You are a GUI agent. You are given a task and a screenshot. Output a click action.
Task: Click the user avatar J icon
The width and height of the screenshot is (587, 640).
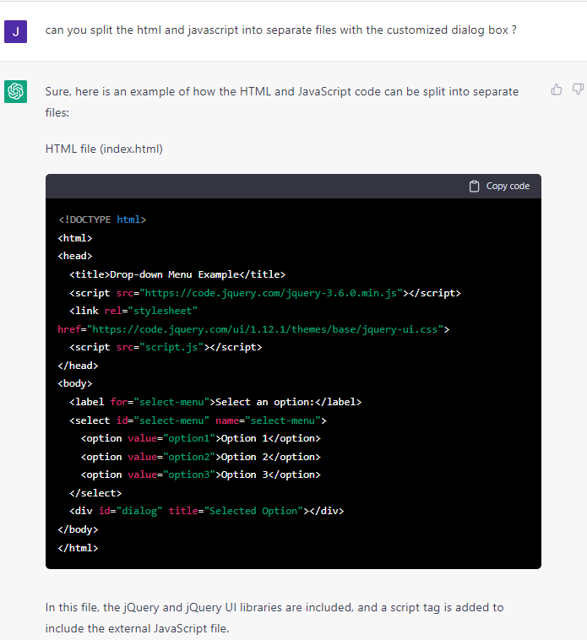point(15,31)
